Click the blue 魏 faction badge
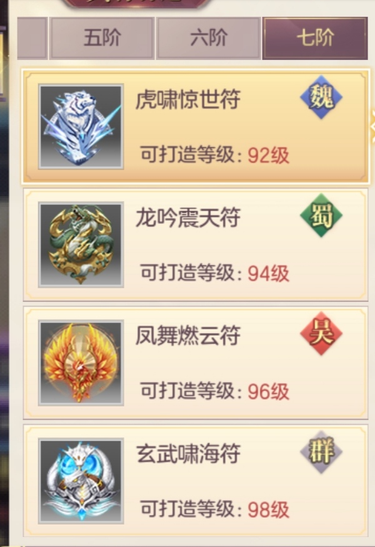 (x=321, y=97)
